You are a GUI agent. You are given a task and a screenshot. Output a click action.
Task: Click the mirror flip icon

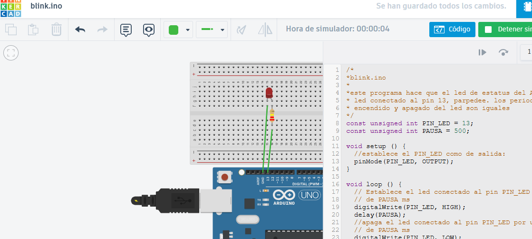pyautogui.click(x=264, y=30)
